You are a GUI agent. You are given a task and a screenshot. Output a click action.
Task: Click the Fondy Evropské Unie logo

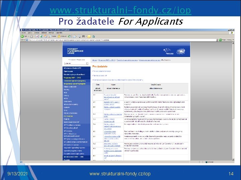pyautogui.click(x=75, y=51)
